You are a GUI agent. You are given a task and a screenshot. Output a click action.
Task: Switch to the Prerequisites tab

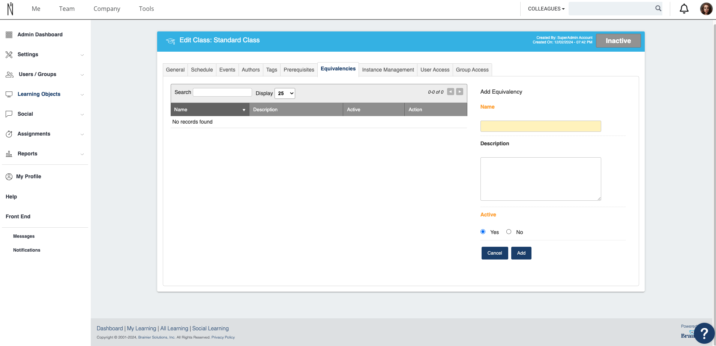click(299, 70)
